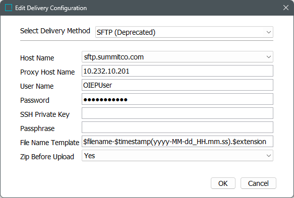Image resolution: width=294 pixels, height=198 pixels.
Task: Click the User Name field containing OIEPUser
Action: [178, 85]
